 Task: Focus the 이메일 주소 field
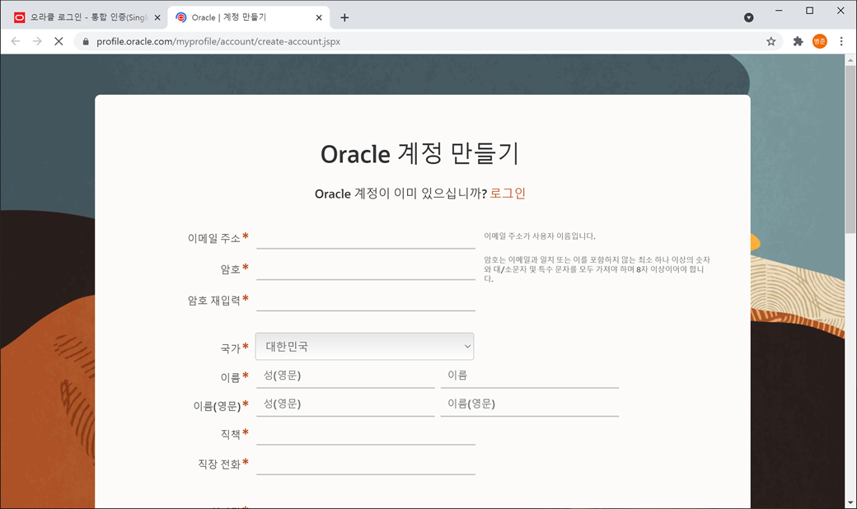point(366,239)
